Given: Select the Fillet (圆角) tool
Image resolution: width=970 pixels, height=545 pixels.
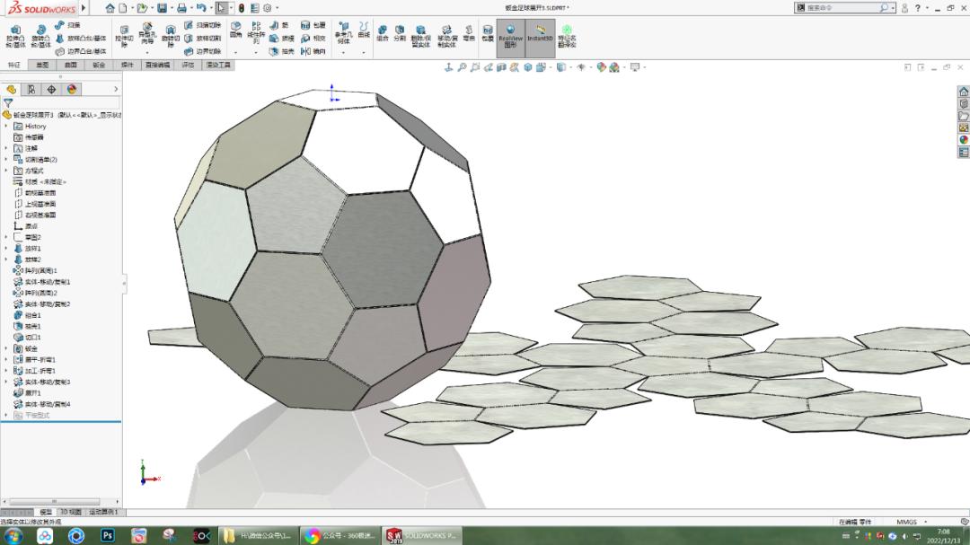Looking at the screenshot, I should click(x=236, y=29).
